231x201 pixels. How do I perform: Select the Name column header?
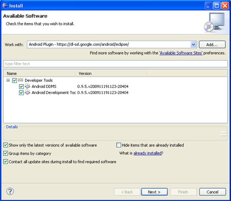tap(40, 74)
